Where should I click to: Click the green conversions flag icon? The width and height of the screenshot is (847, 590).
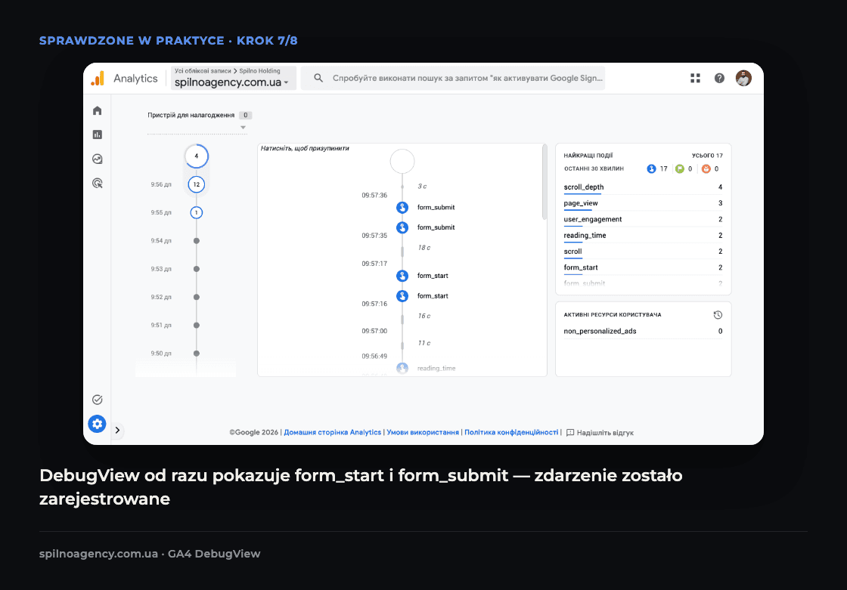[680, 169]
